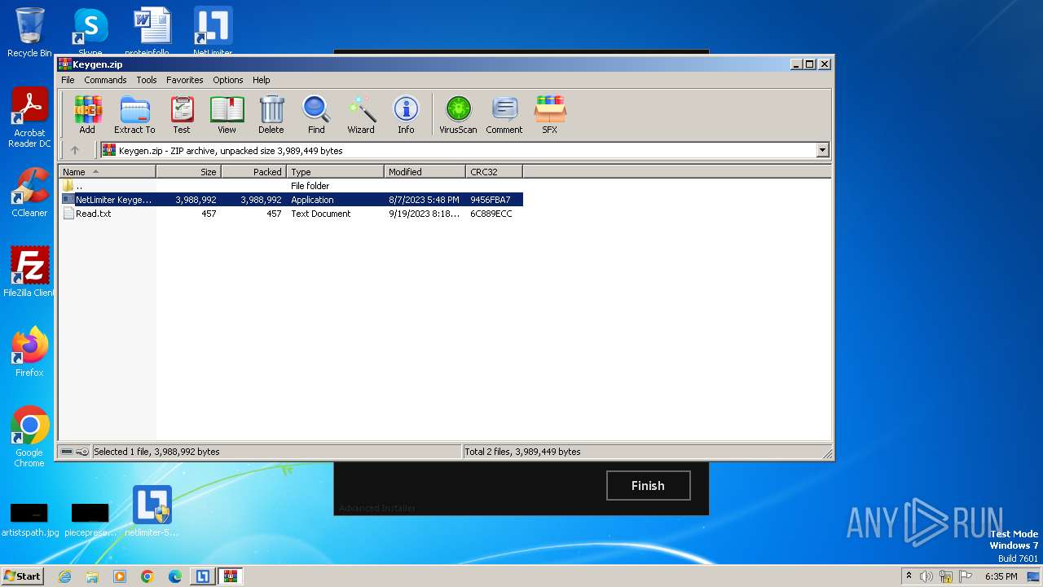This screenshot has height=587, width=1043.
Task: Sort file list by Name column
Action: pyautogui.click(x=107, y=172)
